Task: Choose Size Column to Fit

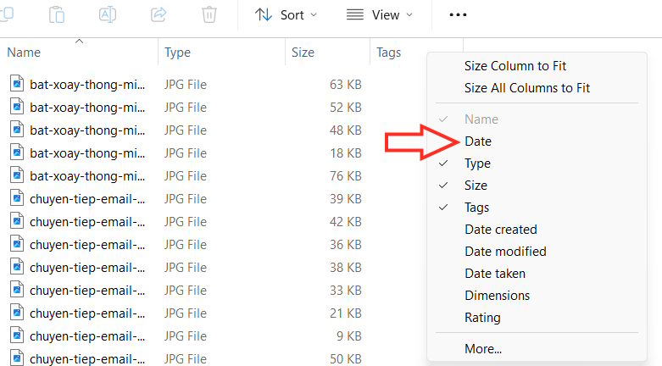Action: click(x=515, y=66)
